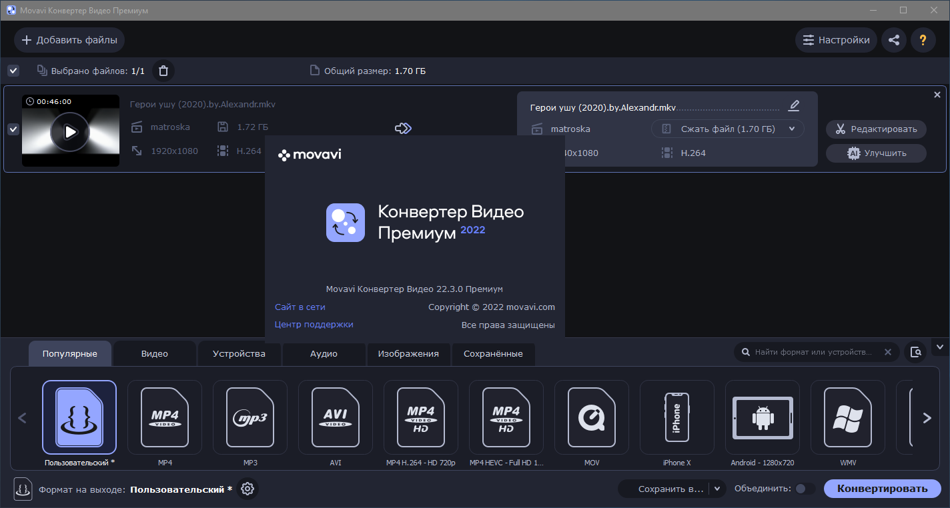The height and width of the screenshot is (508, 950).
Task: Select the iPhone X device preset
Action: (x=677, y=417)
